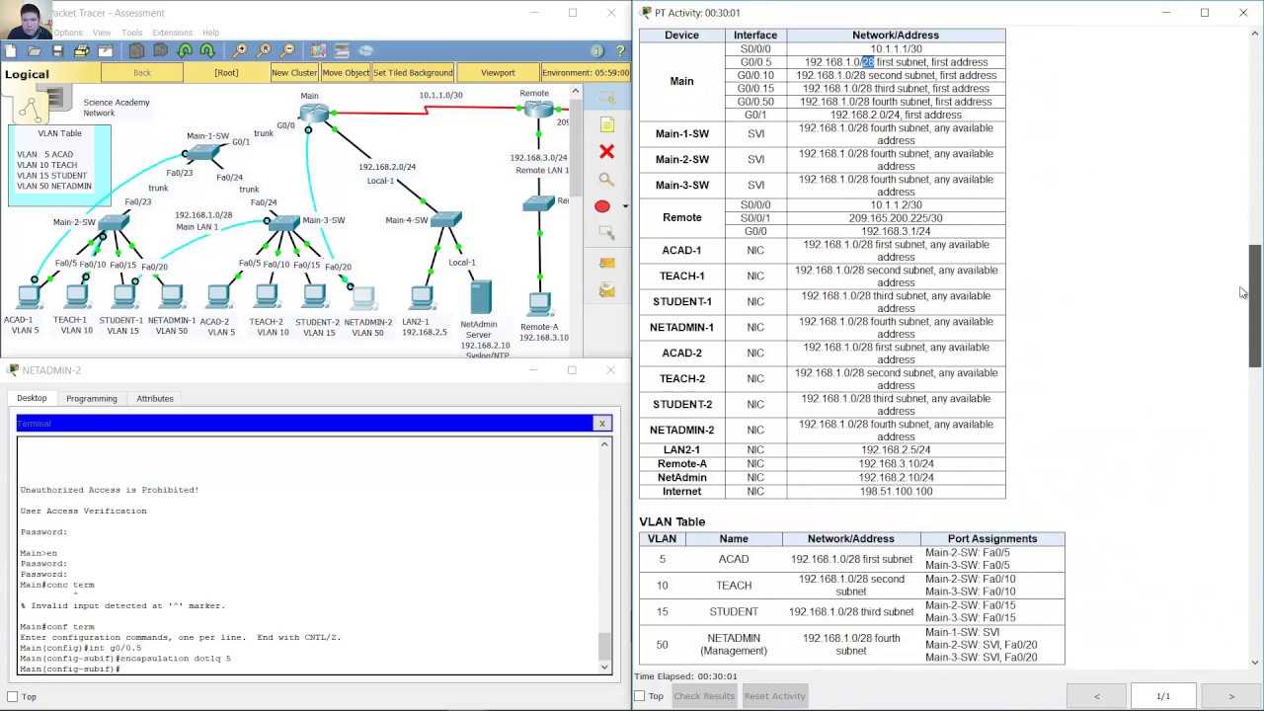
Task: Click the topology canvas scroll-up arrow
Action: (x=576, y=92)
